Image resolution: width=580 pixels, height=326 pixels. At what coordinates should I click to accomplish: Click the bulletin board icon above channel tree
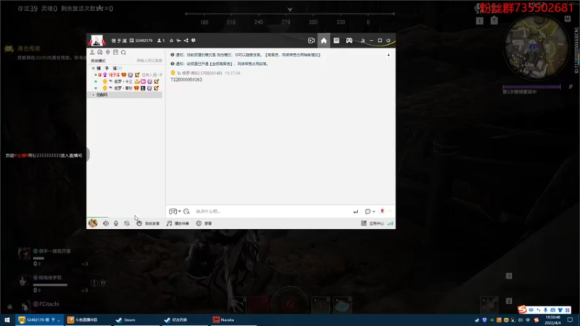[x=116, y=52]
